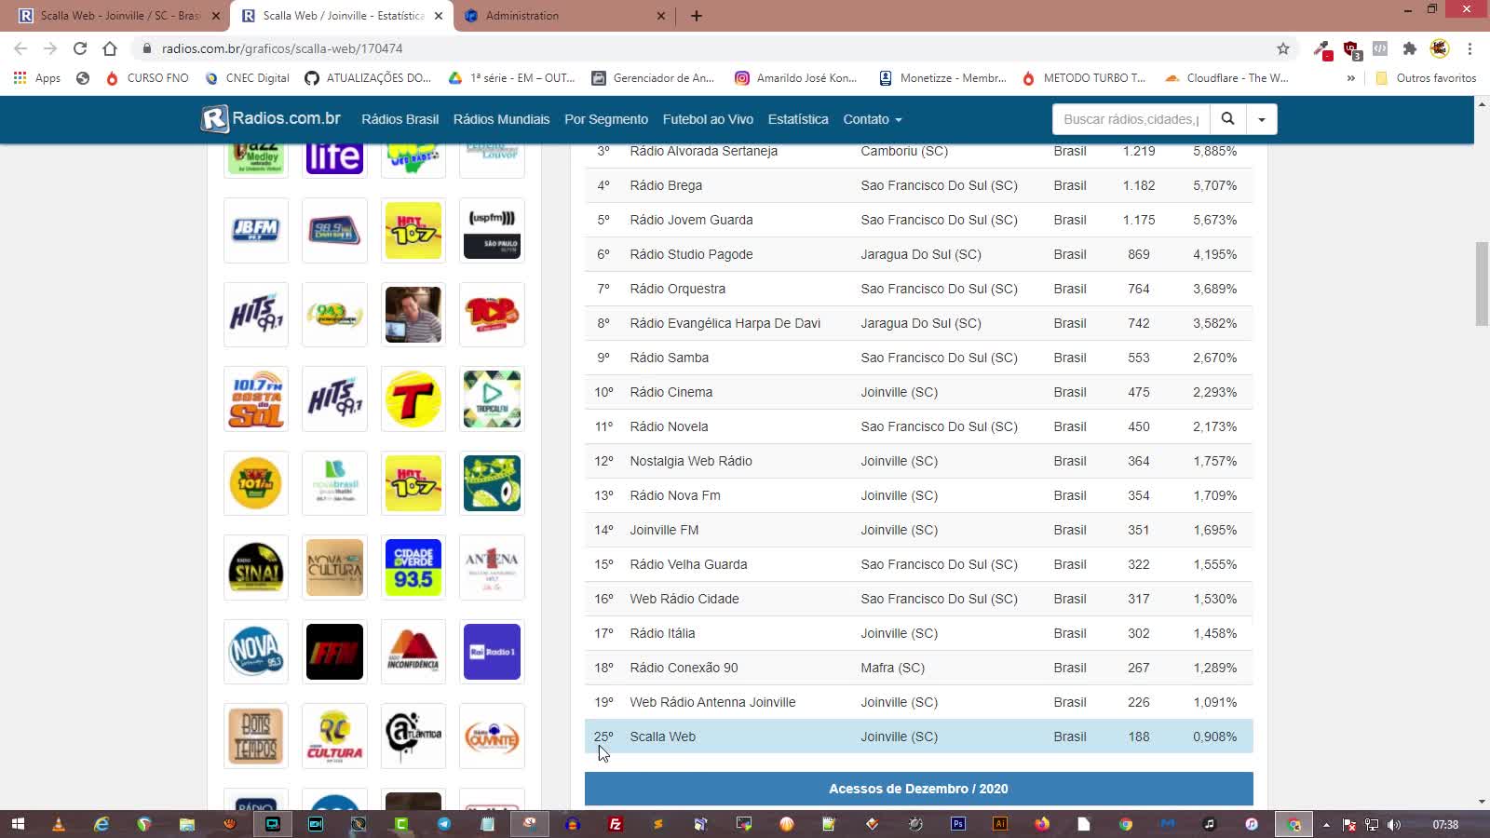
Task: Expand the search options dropdown arrow
Action: [1262, 119]
